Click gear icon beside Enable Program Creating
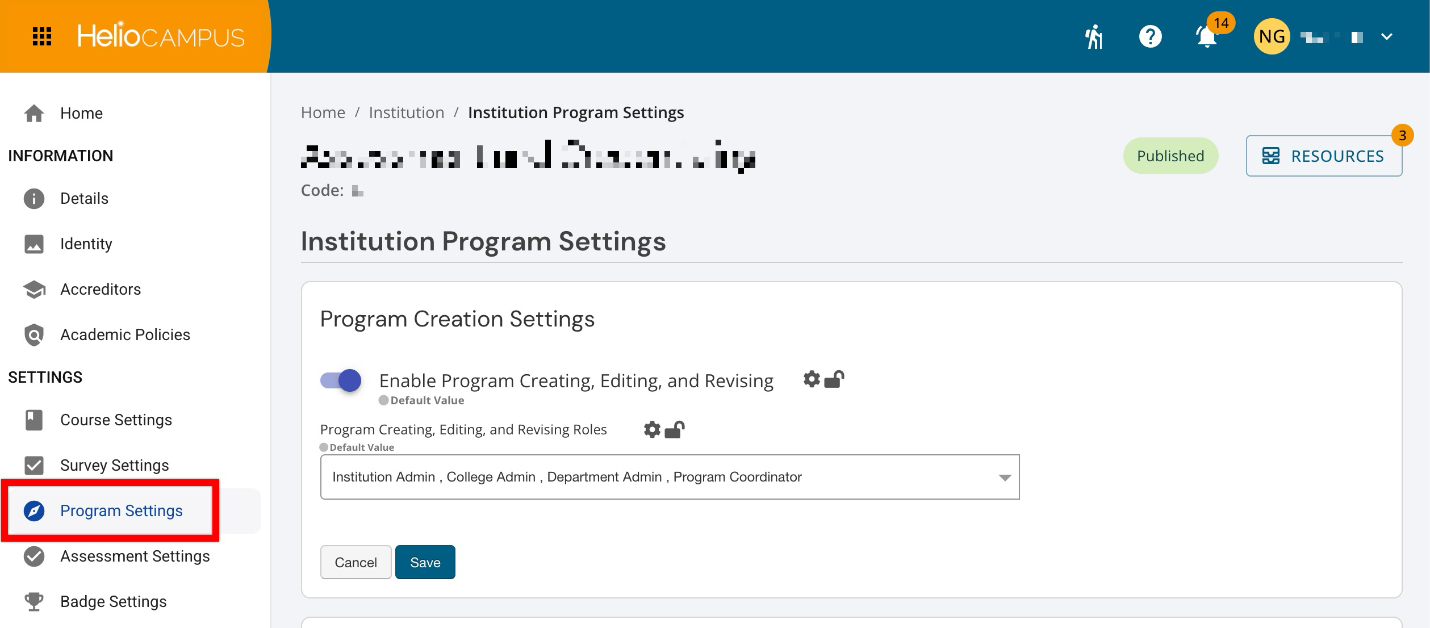Image resolution: width=1430 pixels, height=628 pixels. tap(812, 379)
